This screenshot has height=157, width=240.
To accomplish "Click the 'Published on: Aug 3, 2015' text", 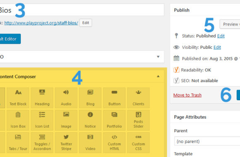I will click(207, 59).
